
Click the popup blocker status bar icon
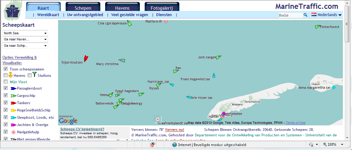click(x=153, y=145)
